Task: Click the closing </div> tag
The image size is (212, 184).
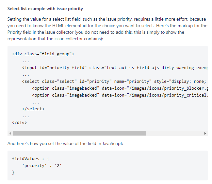Action: click(x=20, y=123)
